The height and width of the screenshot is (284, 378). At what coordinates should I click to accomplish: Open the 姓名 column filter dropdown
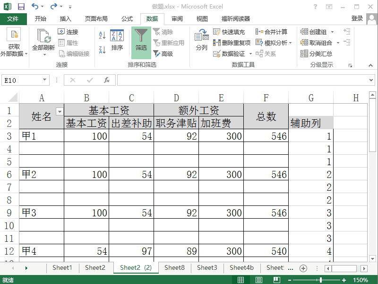coord(60,111)
